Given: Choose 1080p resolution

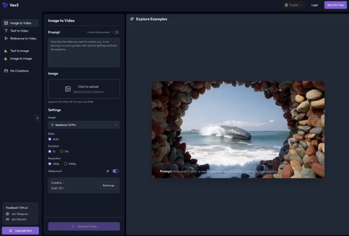Looking at the screenshot, I should (x=66, y=164).
